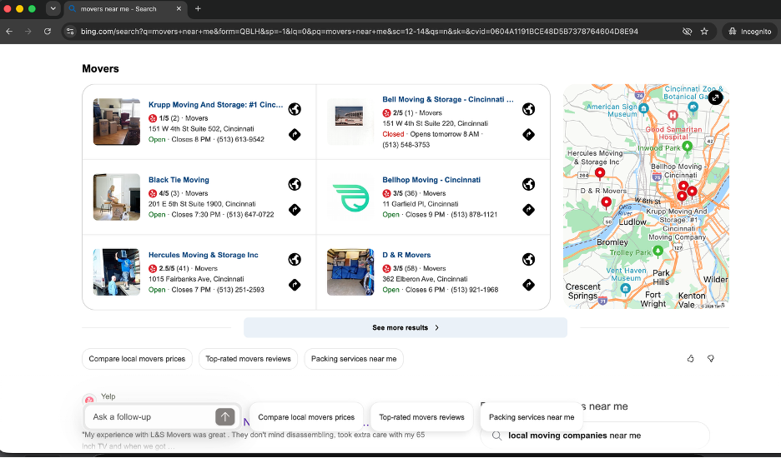Open Bellhop Moving - Cincinnati listing title
Viewport: 781px width, 458px height.
point(431,180)
